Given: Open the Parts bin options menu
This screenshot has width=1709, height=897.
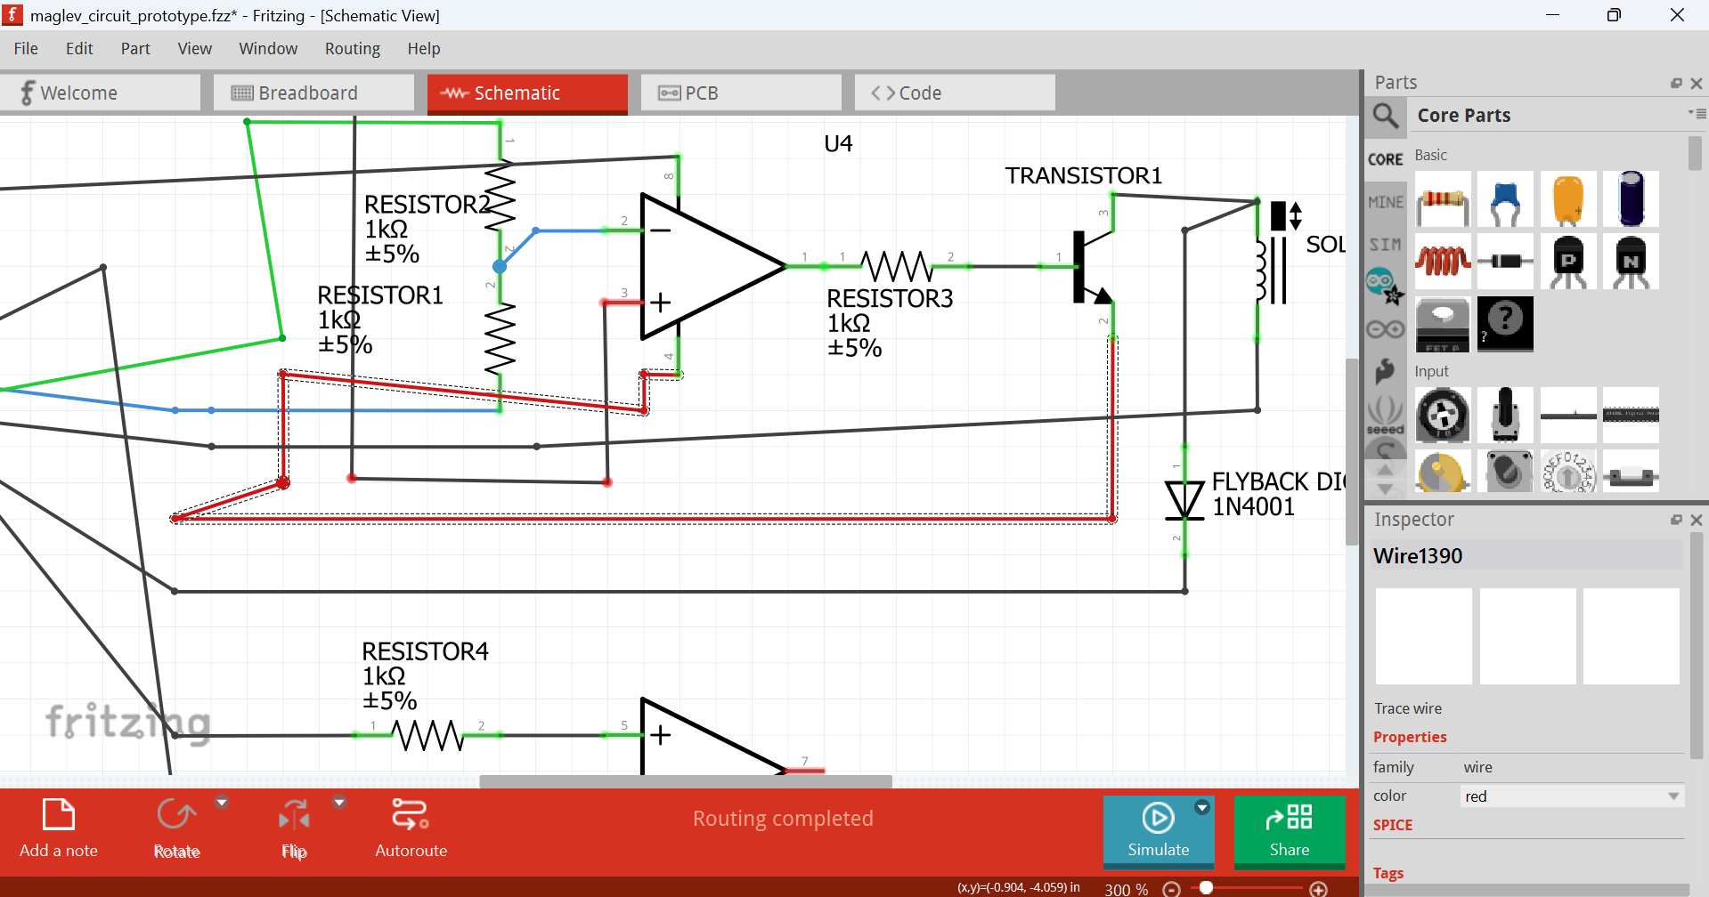Looking at the screenshot, I should point(1697,114).
